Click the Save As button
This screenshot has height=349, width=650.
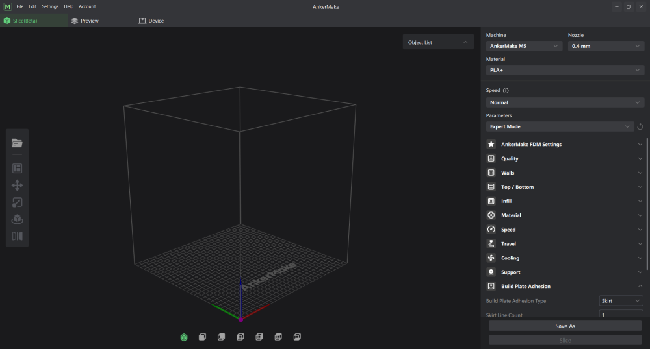pyautogui.click(x=565, y=326)
